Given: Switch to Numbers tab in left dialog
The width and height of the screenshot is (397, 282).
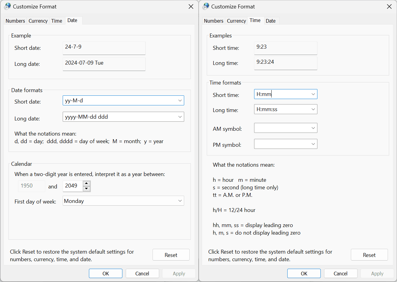Looking at the screenshot, I should [15, 21].
